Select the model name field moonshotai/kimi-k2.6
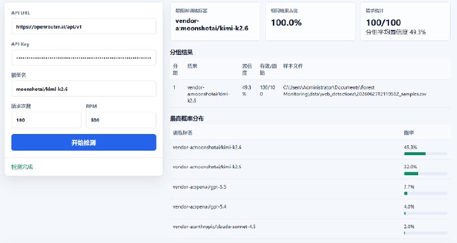The width and height of the screenshot is (457, 243). point(83,89)
